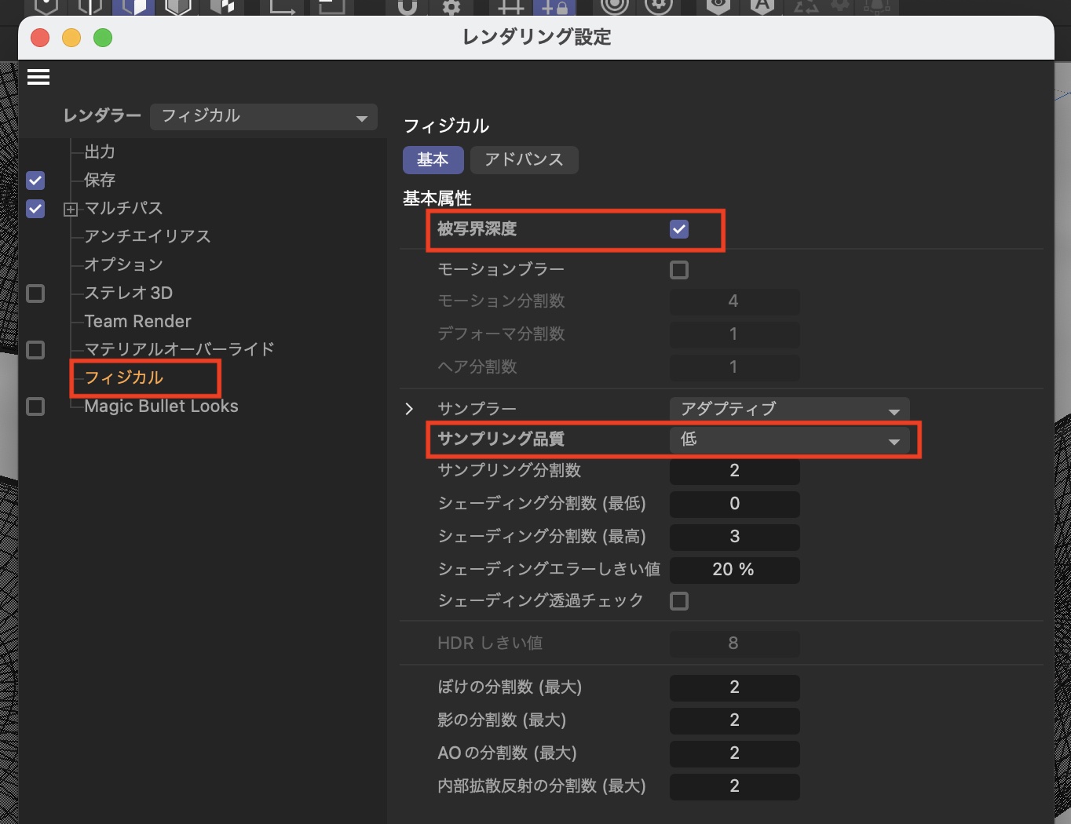1071x824 pixels.
Task: Disable the 被写界深度 checkbox
Action: pos(679,229)
